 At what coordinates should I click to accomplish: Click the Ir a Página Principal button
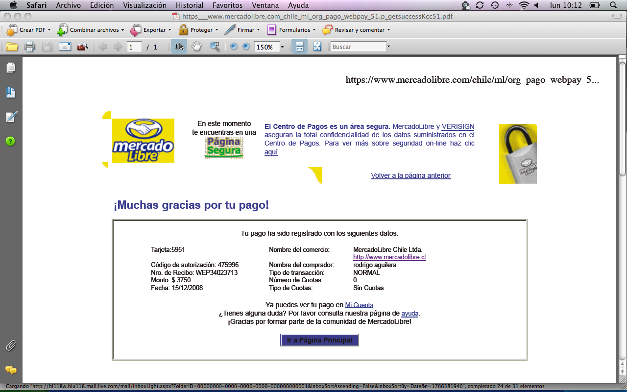(320, 340)
